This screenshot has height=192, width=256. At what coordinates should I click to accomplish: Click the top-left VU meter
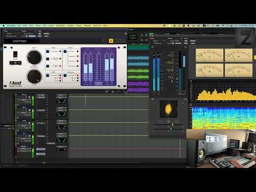(x=210, y=55)
